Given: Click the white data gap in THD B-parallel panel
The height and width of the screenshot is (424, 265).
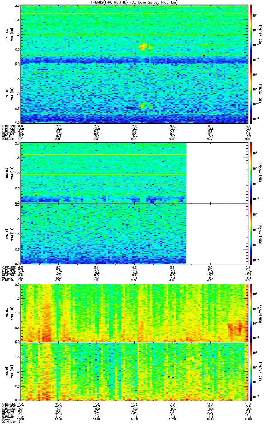Looking at the screenshot, I should pyautogui.click(x=217, y=234).
